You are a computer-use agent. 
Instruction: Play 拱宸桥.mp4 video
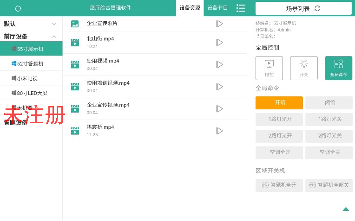click(x=219, y=131)
